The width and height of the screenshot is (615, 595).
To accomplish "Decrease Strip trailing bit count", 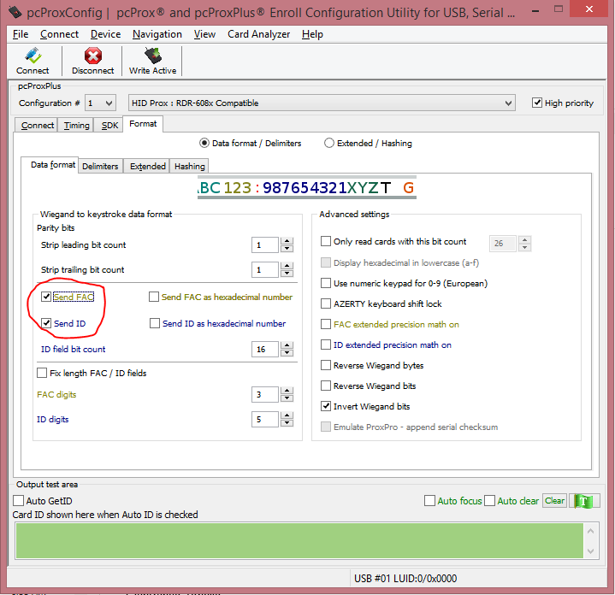I will tap(287, 274).
